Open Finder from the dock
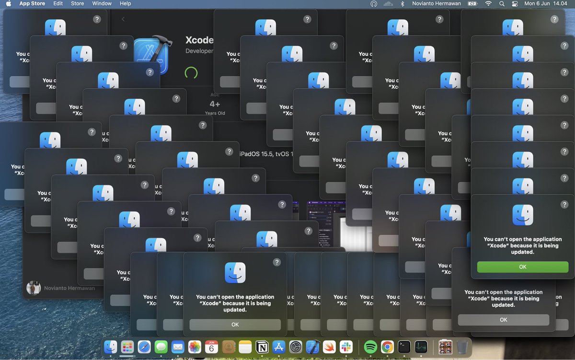The height and width of the screenshot is (360, 575). [111, 347]
